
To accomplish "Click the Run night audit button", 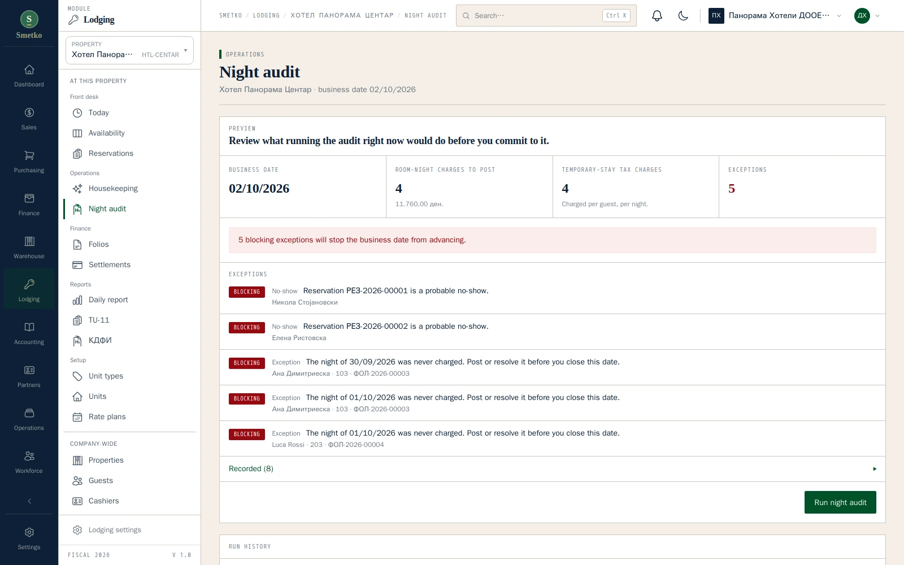I will click(840, 502).
